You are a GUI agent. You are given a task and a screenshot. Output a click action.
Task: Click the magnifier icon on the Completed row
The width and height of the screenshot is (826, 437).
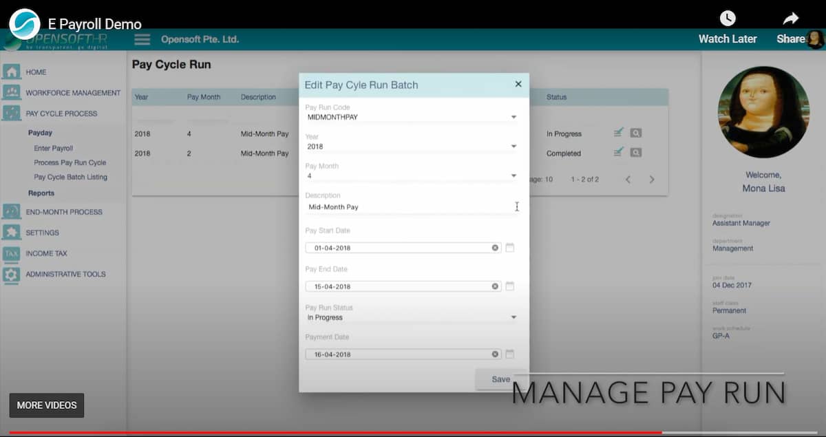tap(635, 152)
